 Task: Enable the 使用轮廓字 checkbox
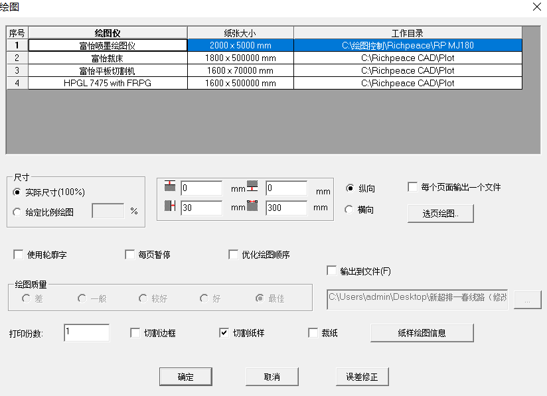pyautogui.click(x=19, y=255)
